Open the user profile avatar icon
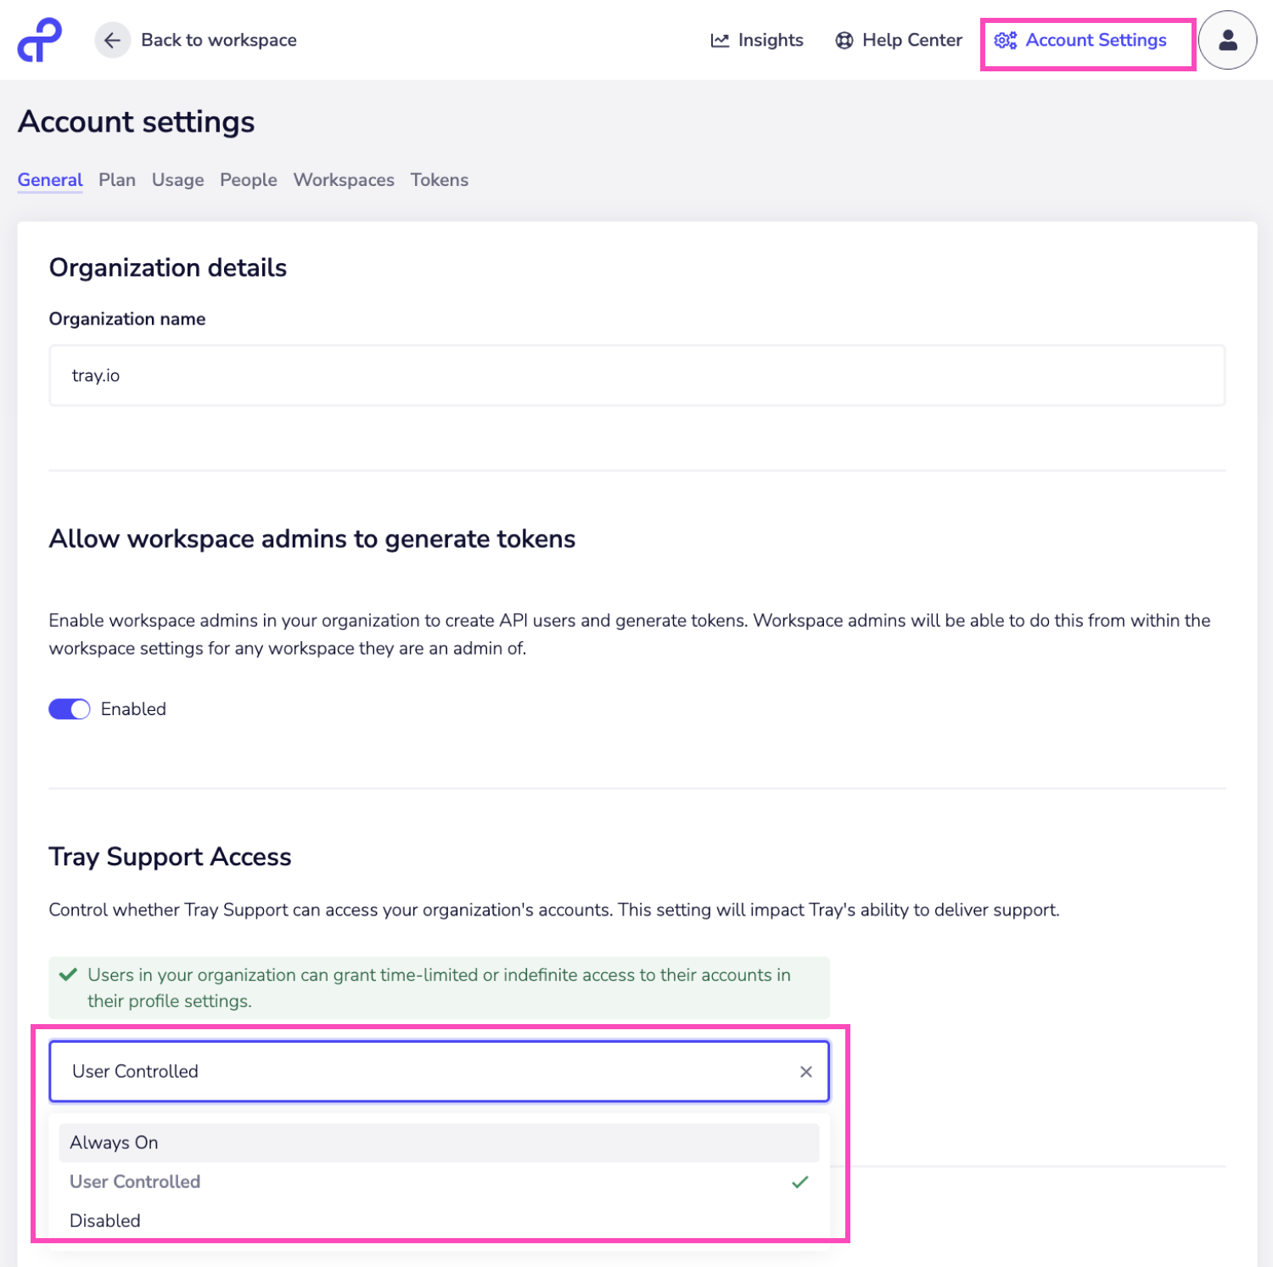Image resolution: width=1273 pixels, height=1267 pixels. coord(1228,39)
